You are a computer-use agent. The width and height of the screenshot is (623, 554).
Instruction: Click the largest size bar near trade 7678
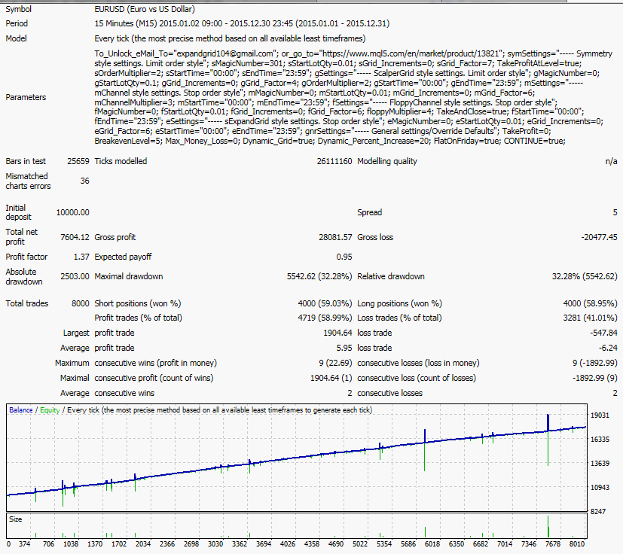pyautogui.click(x=548, y=527)
